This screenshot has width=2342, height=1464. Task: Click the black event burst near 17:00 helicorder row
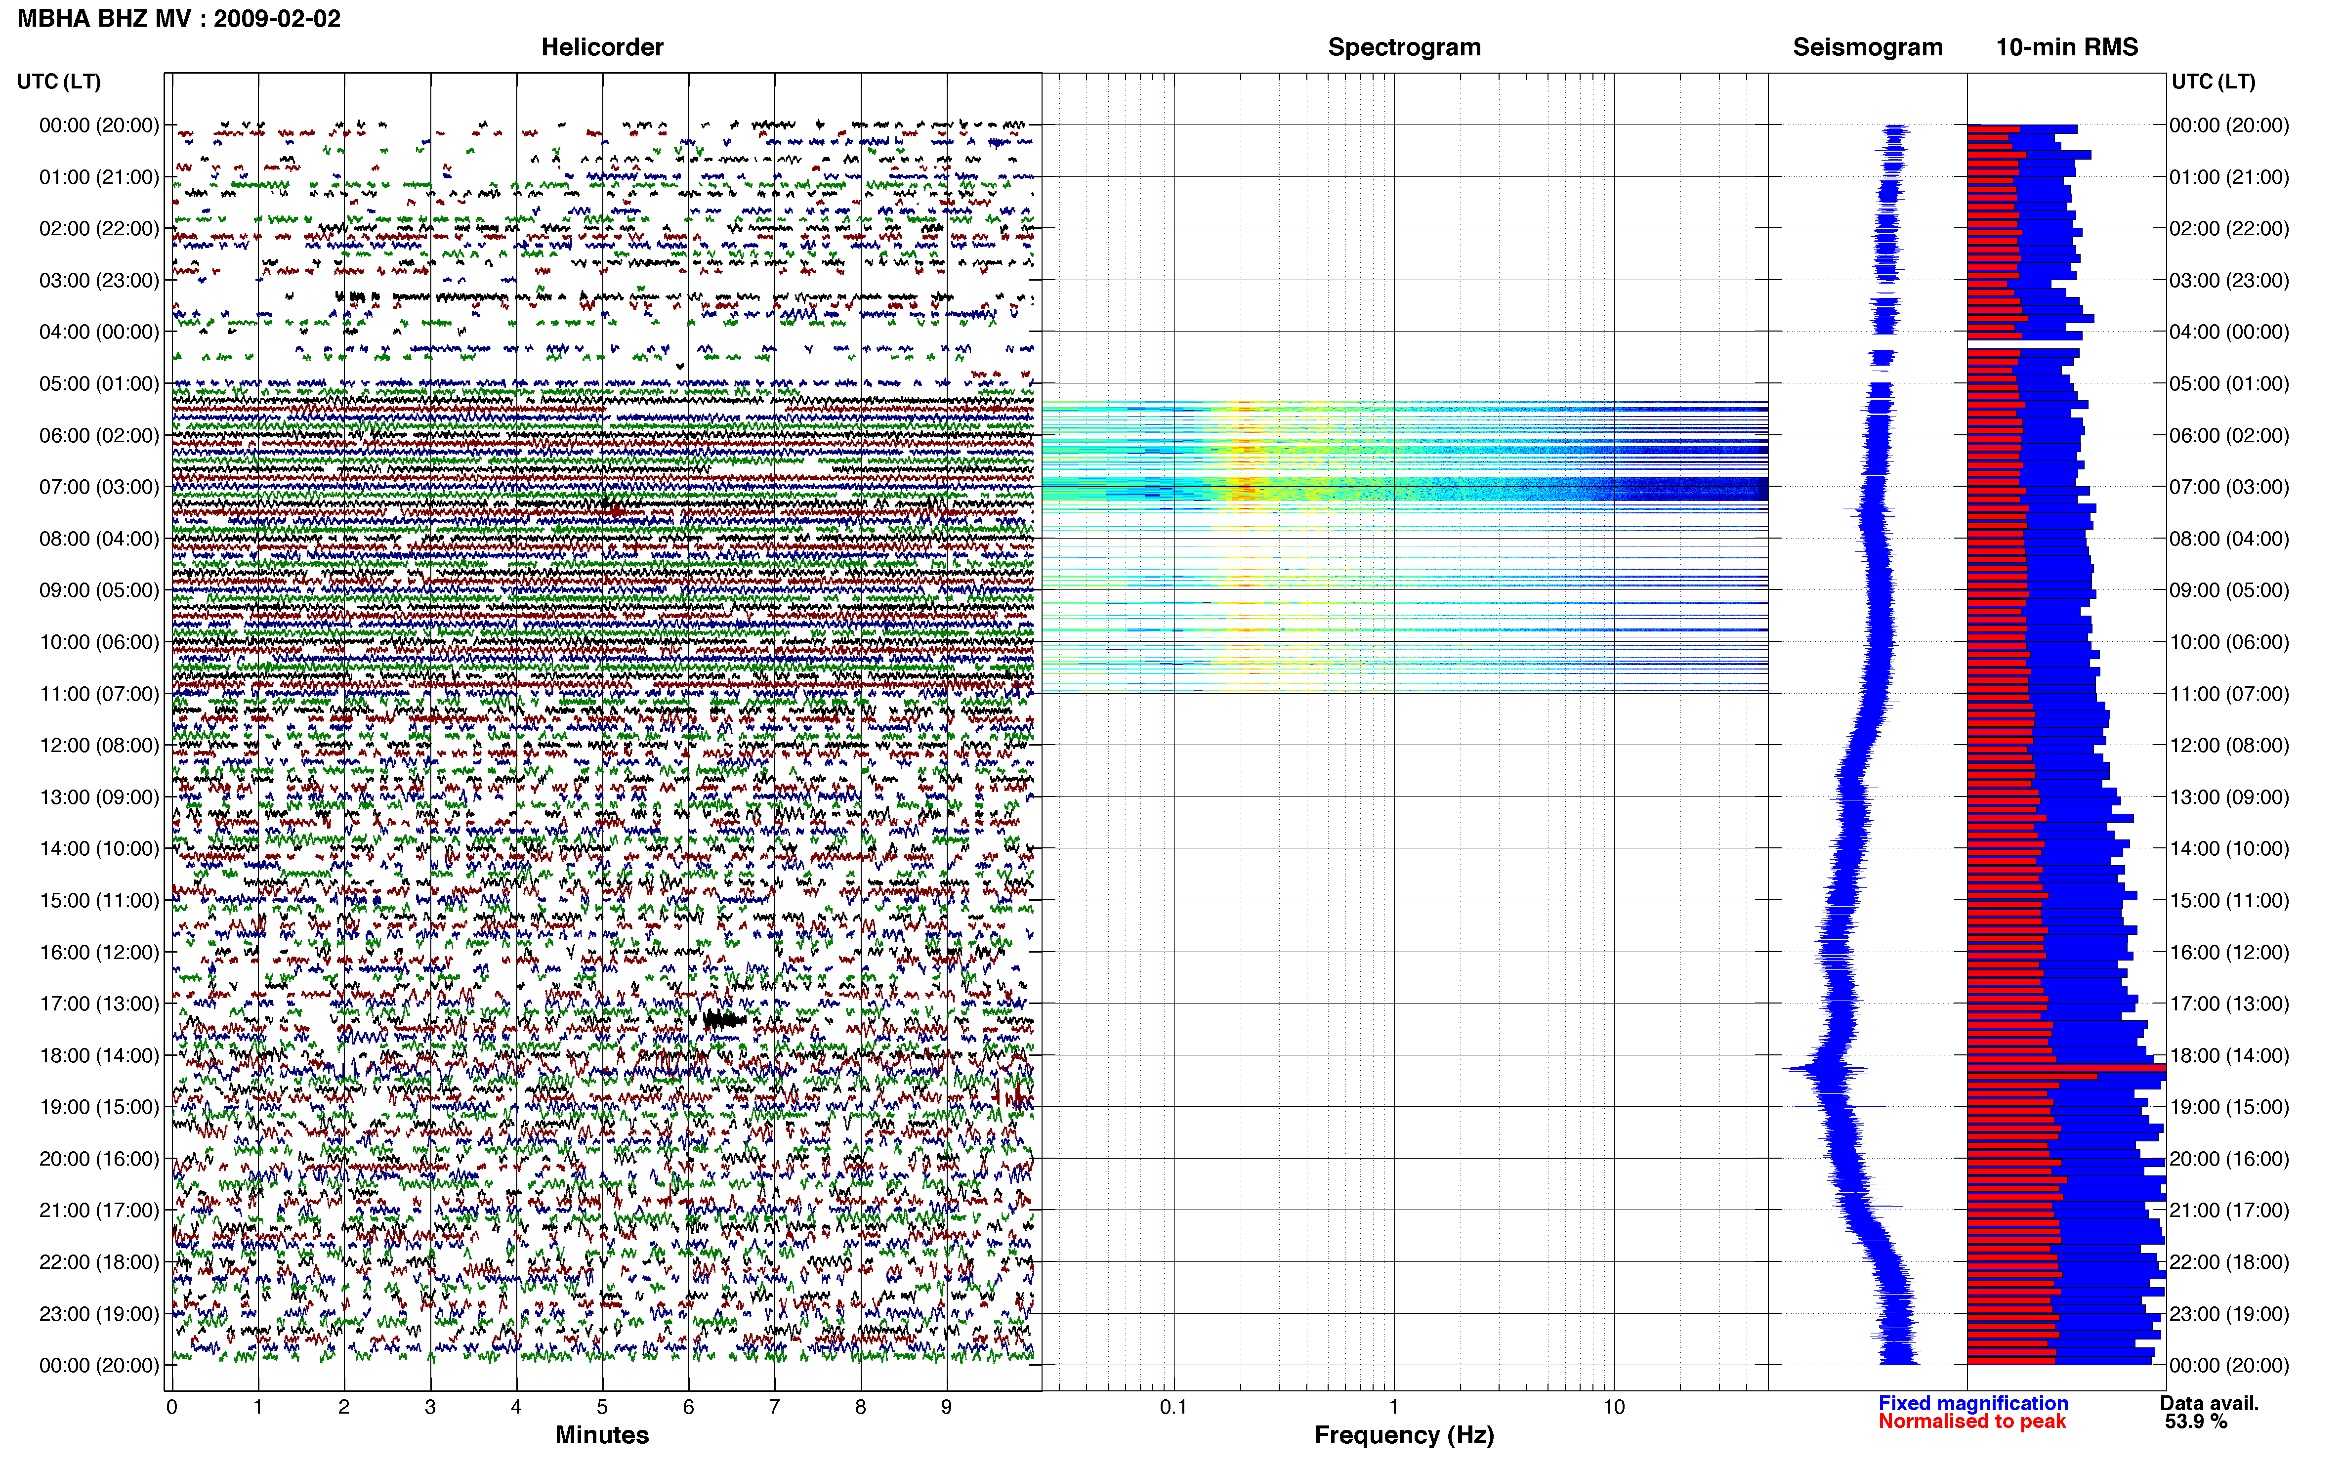pyautogui.click(x=724, y=1020)
